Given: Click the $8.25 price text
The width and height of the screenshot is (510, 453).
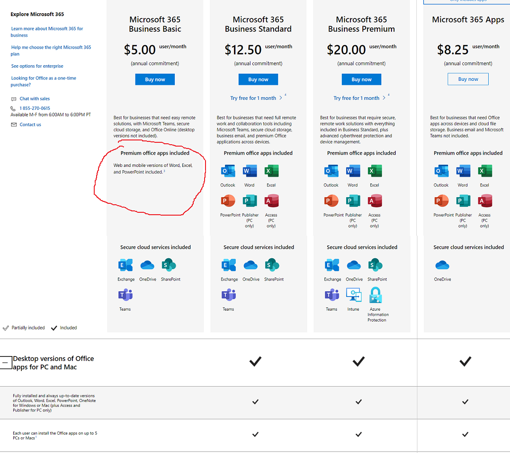Looking at the screenshot, I should pyautogui.click(x=453, y=50).
